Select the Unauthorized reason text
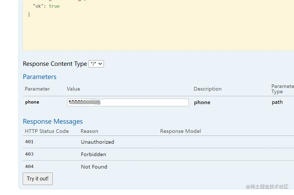The image size is (294, 195). click(98, 142)
